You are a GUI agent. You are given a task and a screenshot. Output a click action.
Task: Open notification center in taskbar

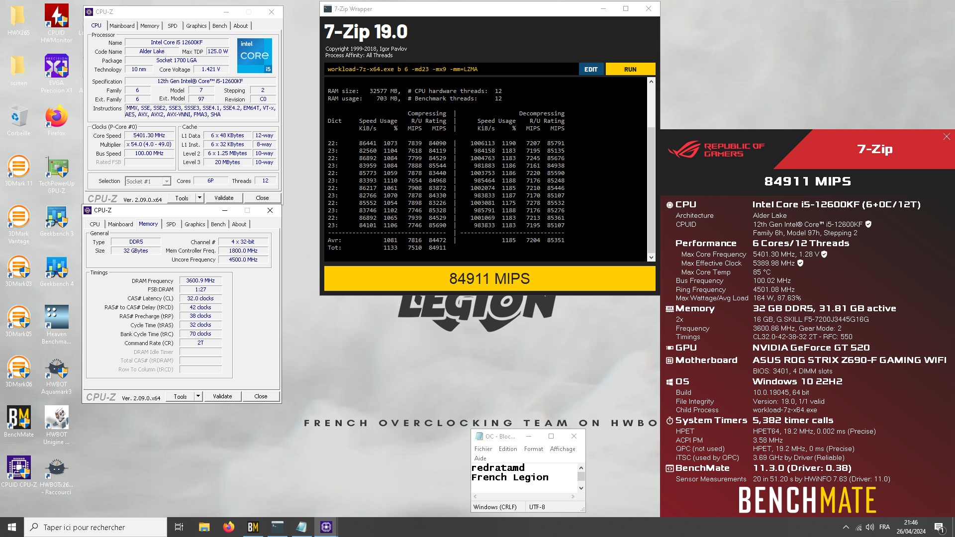point(939,527)
